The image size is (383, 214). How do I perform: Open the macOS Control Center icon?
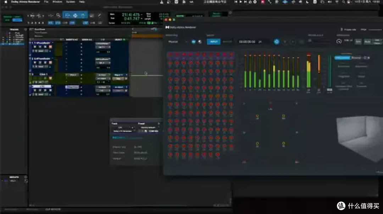coord(349,2)
